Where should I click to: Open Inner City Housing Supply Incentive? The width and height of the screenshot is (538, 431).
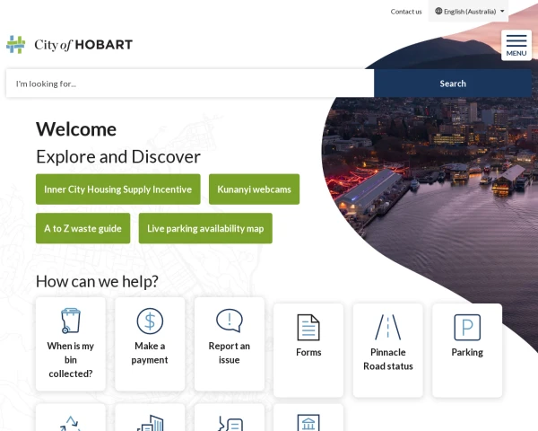pos(118,189)
